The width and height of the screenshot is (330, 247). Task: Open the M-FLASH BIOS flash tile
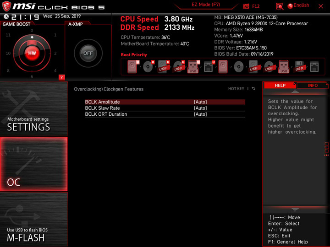point(33,219)
